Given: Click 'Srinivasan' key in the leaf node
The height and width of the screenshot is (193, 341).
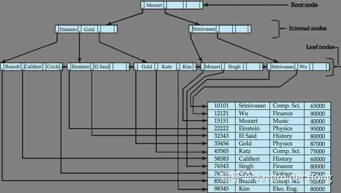Looking at the screenshot, I should click(282, 67).
